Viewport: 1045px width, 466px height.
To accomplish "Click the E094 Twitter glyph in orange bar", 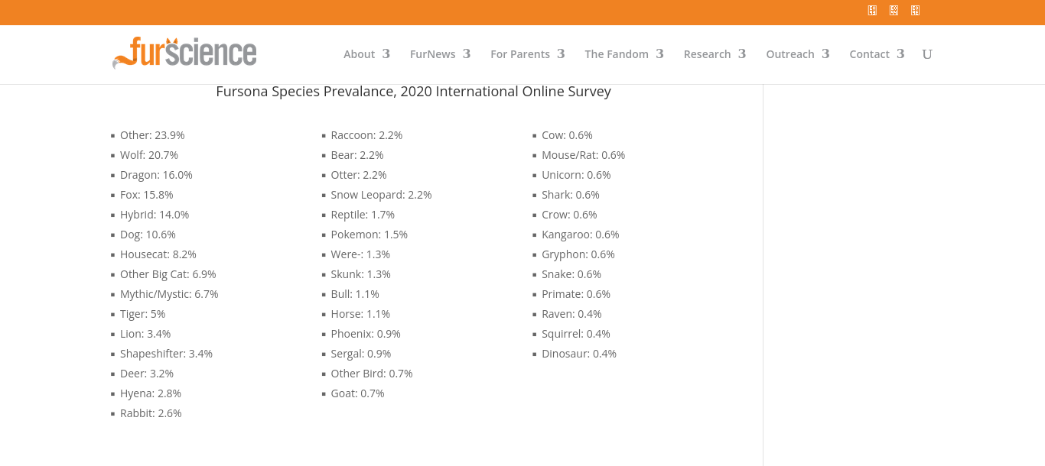I will click(894, 11).
